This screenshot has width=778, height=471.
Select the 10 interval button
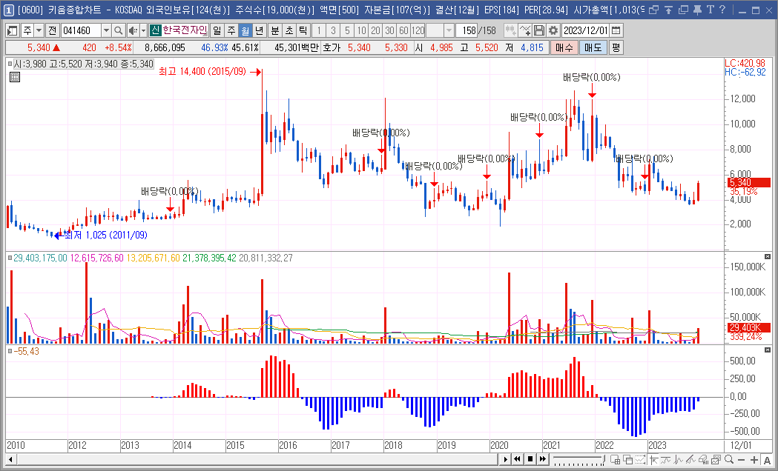click(361, 30)
